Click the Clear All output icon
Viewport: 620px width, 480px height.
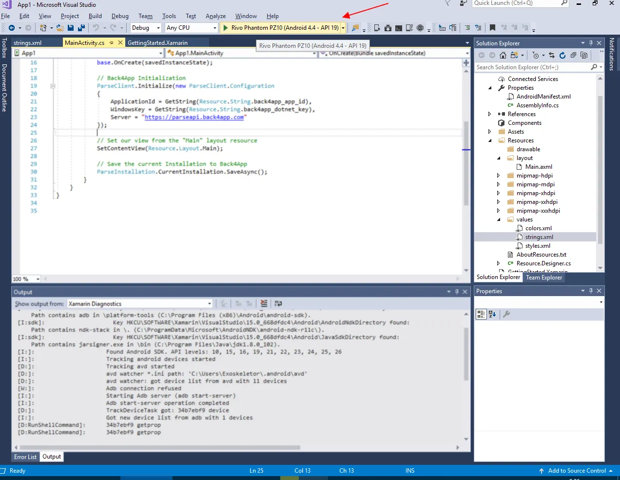coord(264,303)
